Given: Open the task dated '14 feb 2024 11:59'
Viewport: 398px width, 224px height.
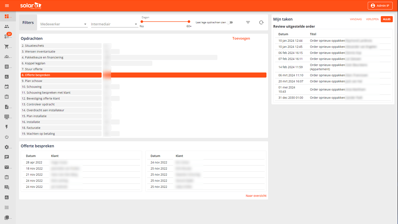Looking at the screenshot, I should [x=333, y=67].
